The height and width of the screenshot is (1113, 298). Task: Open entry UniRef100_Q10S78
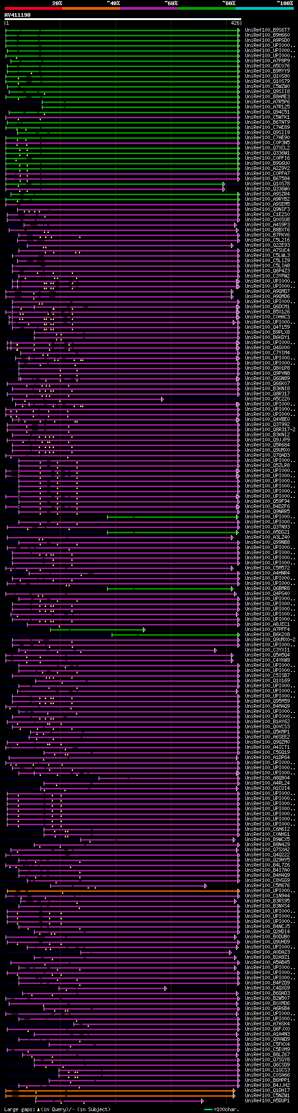267,183
